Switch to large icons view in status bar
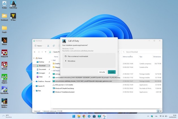 [x=160, y=111]
